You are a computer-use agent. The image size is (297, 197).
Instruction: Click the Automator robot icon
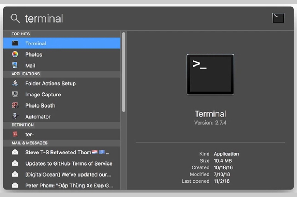[15, 116]
